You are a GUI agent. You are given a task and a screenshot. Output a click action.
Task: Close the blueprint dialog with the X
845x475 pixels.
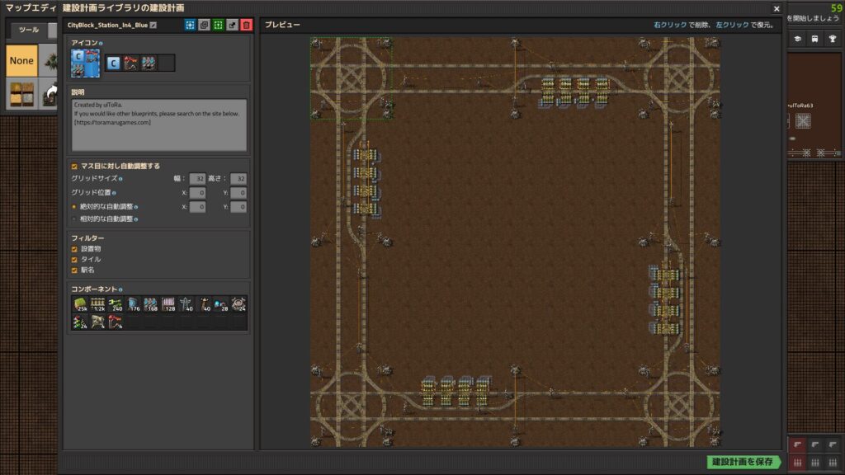[x=777, y=8]
